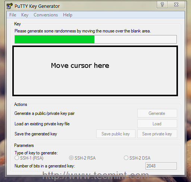Open the Key menu
The image size is (191, 182).
pos(25,15)
